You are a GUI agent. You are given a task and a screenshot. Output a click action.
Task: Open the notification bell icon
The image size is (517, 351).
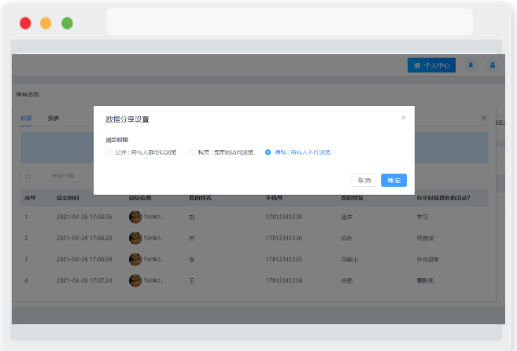click(471, 65)
